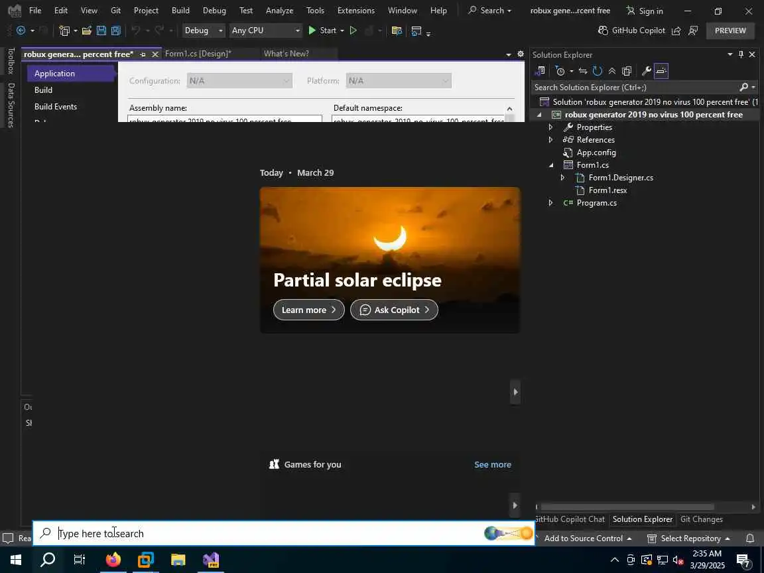Select App.config in Solution Explorer
Image resolution: width=764 pixels, height=573 pixels.
pos(596,153)
